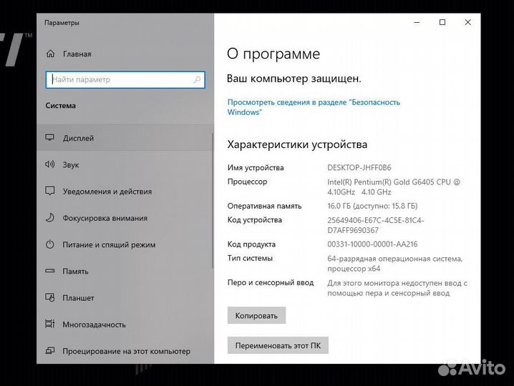Select the Звук speaker icon
The width and height of the screenshot is (514, 386).
tap(50, 164)
